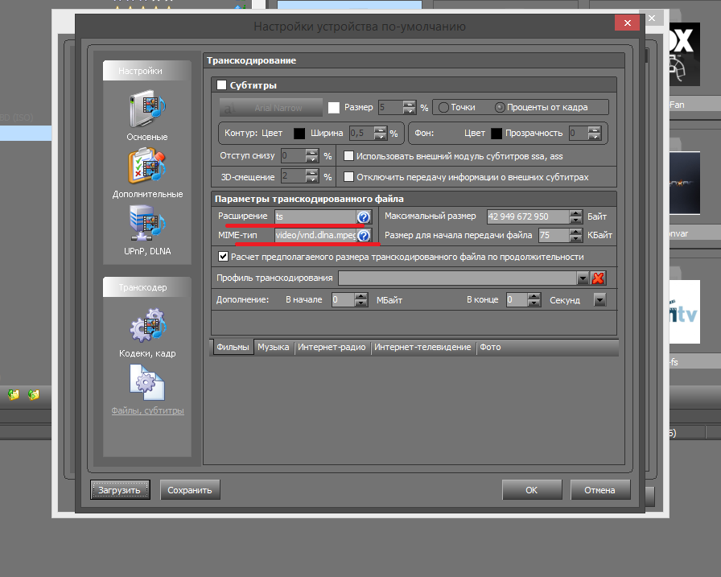Uncheck Расчет предполагаемого размера checkbox

tap(224, 257)
